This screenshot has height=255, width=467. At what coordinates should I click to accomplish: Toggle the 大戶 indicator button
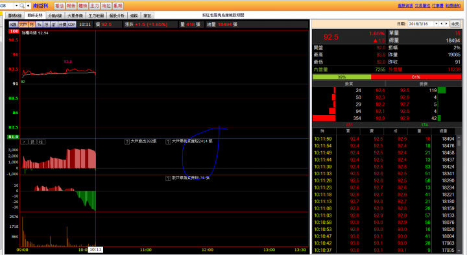(x=23, y=25)
